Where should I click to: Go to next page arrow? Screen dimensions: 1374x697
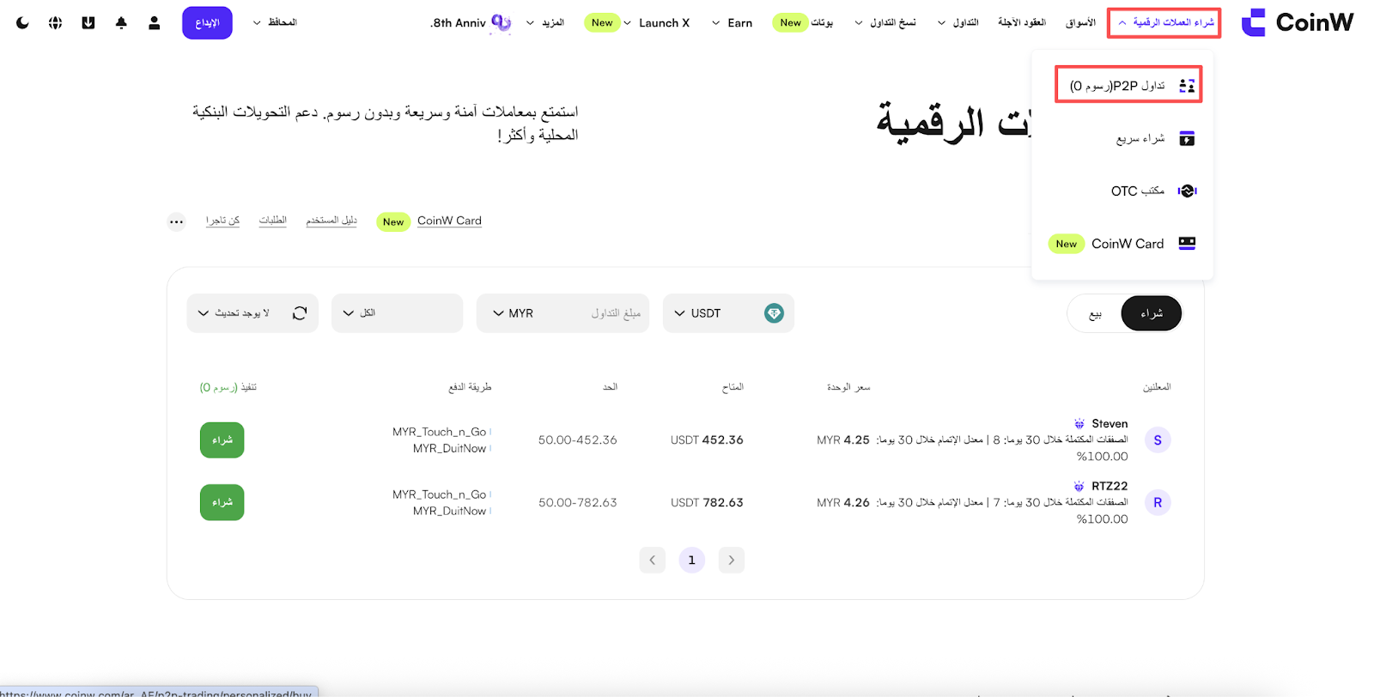coord(732,561)
